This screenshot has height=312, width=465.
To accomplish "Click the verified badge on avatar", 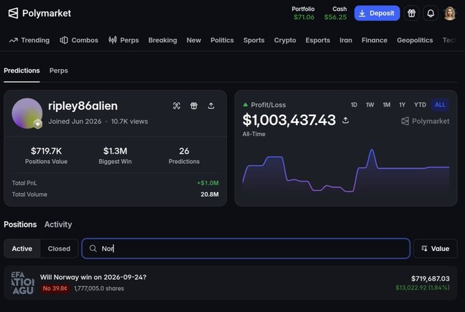I will pyautogui.click(x=38, y=124).
